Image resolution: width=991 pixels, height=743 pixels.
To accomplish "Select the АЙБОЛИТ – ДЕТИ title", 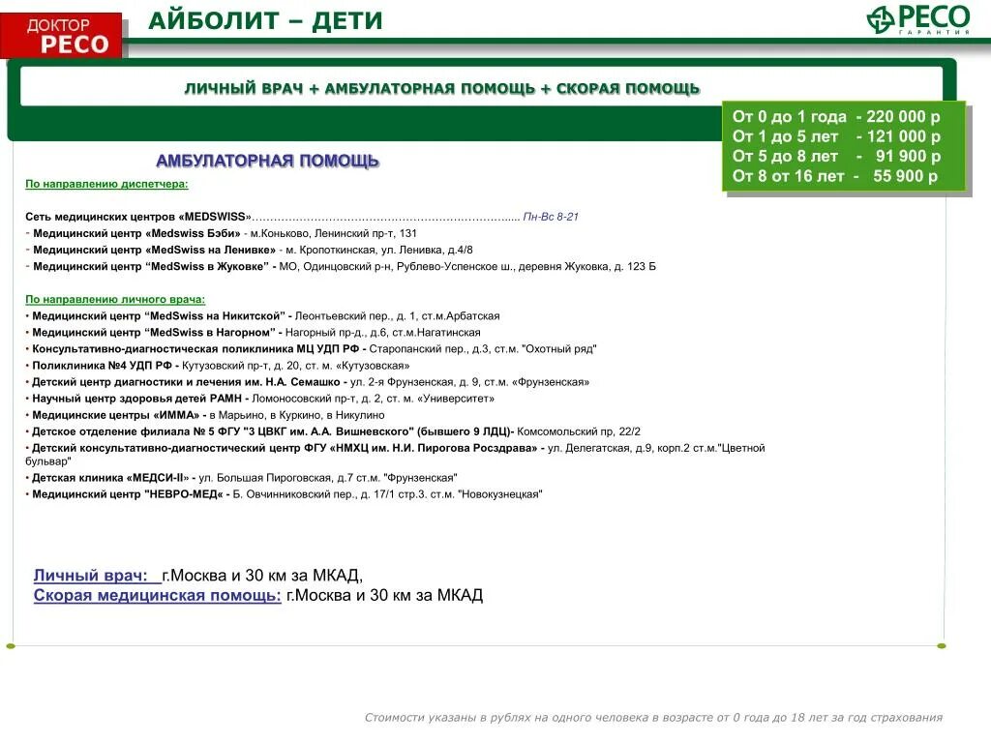I will click(x=265, y=21).
